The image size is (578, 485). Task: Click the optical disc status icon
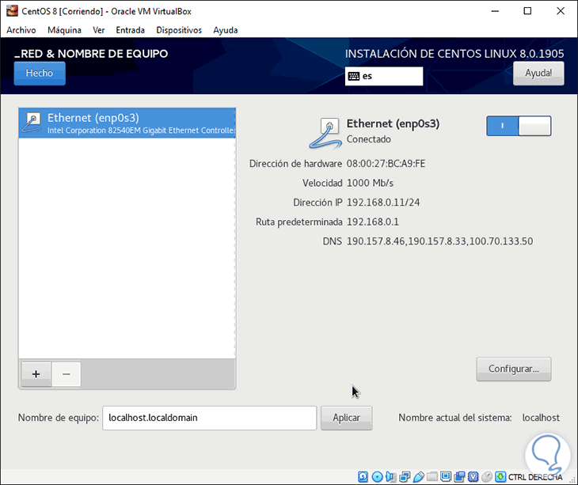[x=377, y=477]
